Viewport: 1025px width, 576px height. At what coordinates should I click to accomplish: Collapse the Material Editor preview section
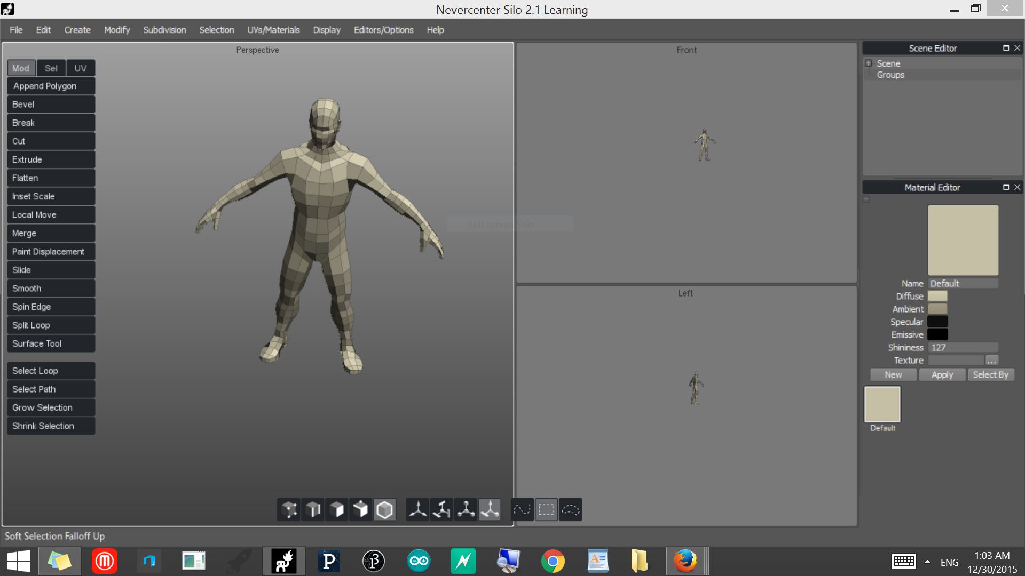[x=866, y=199]
